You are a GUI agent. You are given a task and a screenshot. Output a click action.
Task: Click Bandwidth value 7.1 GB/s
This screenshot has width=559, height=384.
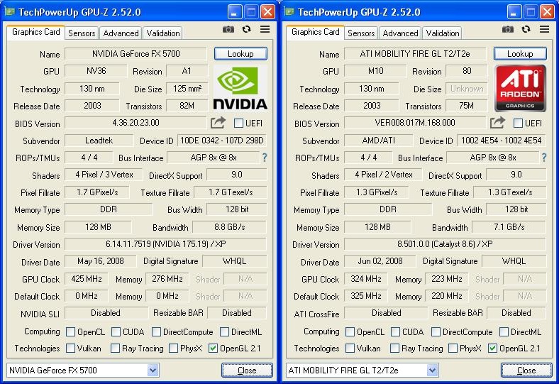coord(509,227)
